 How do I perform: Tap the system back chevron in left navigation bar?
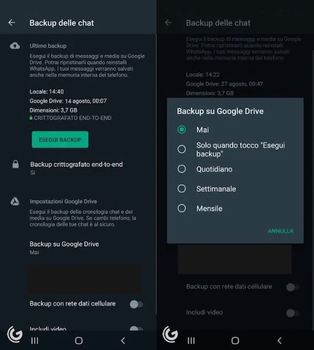(x=123, y=341)
